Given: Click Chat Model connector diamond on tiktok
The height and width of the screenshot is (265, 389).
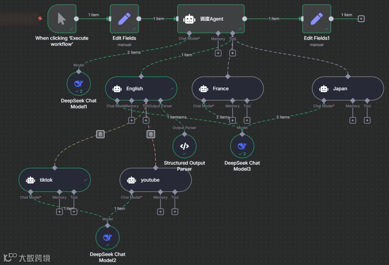Looking at the screenshot, I should click(x=31, y=192).
